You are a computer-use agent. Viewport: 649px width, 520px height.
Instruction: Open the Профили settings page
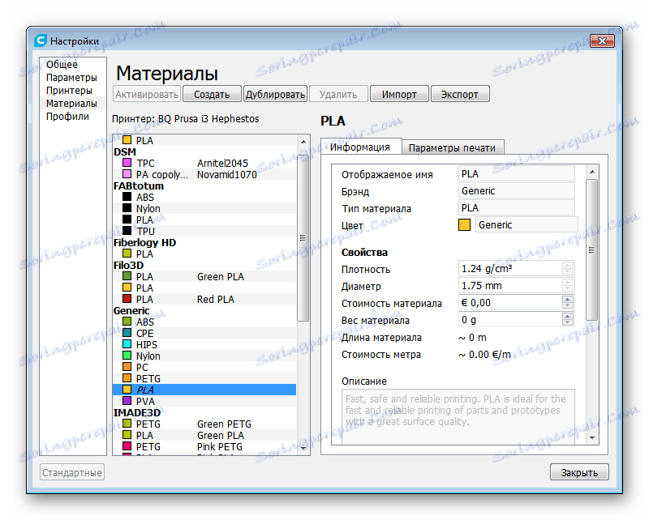coord(67,117)
